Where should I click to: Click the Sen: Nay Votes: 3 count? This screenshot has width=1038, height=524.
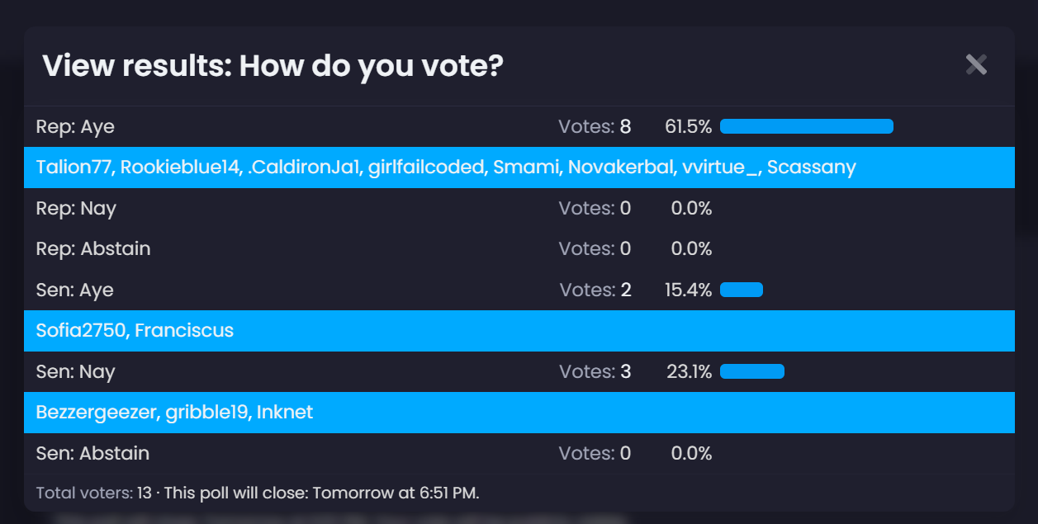[x=595, y=372]
